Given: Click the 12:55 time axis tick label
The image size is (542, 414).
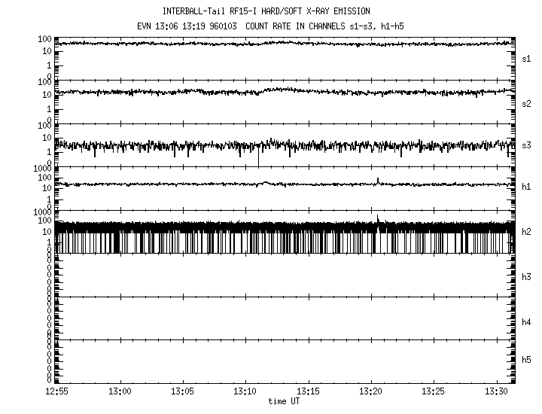Looking at the screenshot, I should tap(57, 391).
